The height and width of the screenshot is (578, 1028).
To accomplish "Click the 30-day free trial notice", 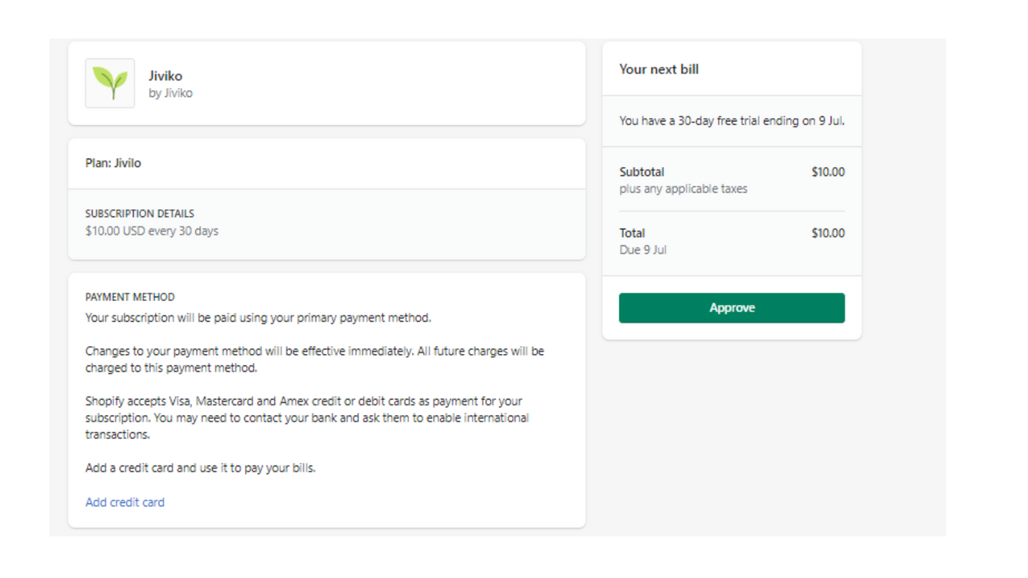I will pyautogui.click(x=732, y=121).
